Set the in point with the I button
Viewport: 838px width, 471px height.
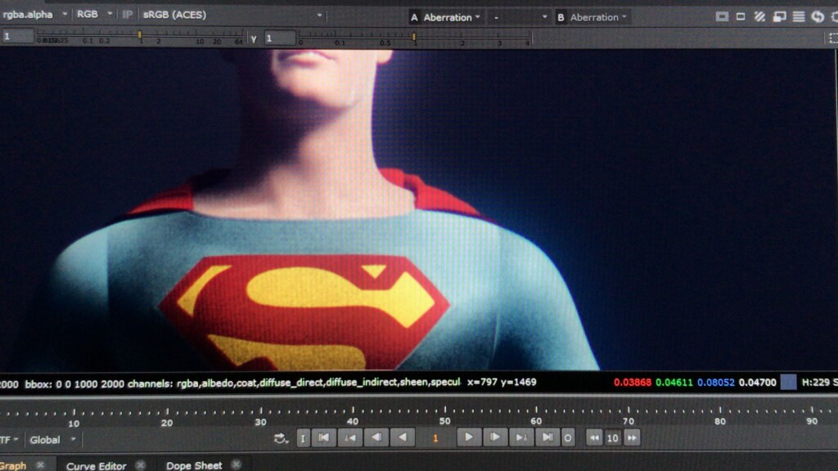(303, 438)
